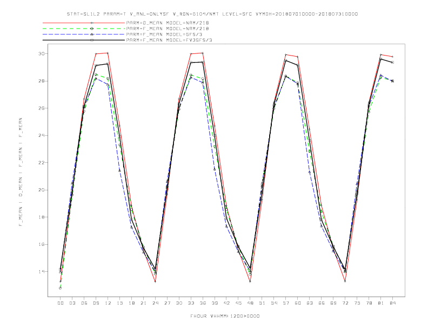This screenshot has width=428, height=330.
Task: Click x-axis tick label 54
Action: coord(274,303)
